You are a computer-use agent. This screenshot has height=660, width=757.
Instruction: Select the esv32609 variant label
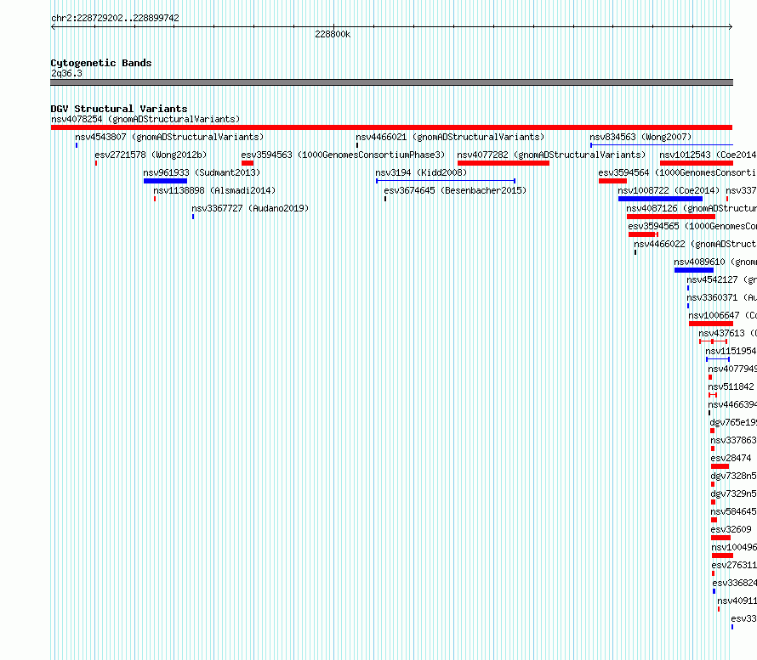coord(731,529)
